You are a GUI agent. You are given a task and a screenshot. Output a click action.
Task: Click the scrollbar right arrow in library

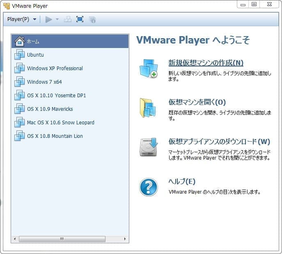(125, 239)
